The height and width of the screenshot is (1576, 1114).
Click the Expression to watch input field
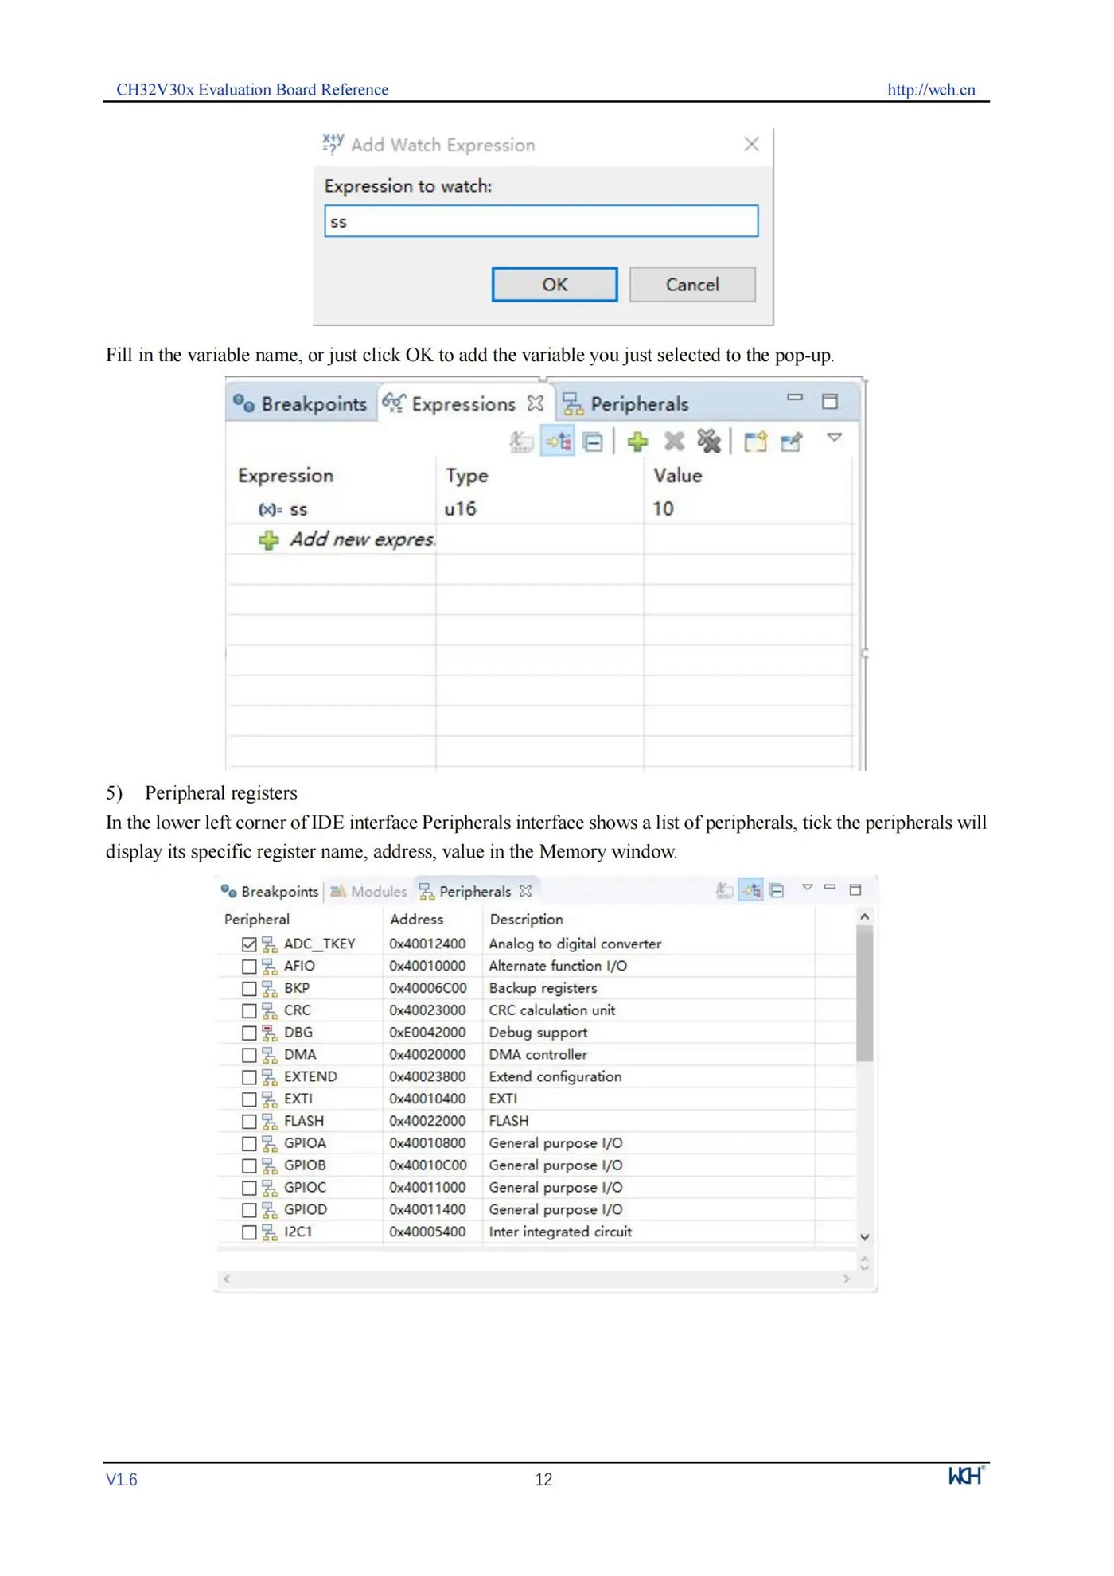[541, 221]
